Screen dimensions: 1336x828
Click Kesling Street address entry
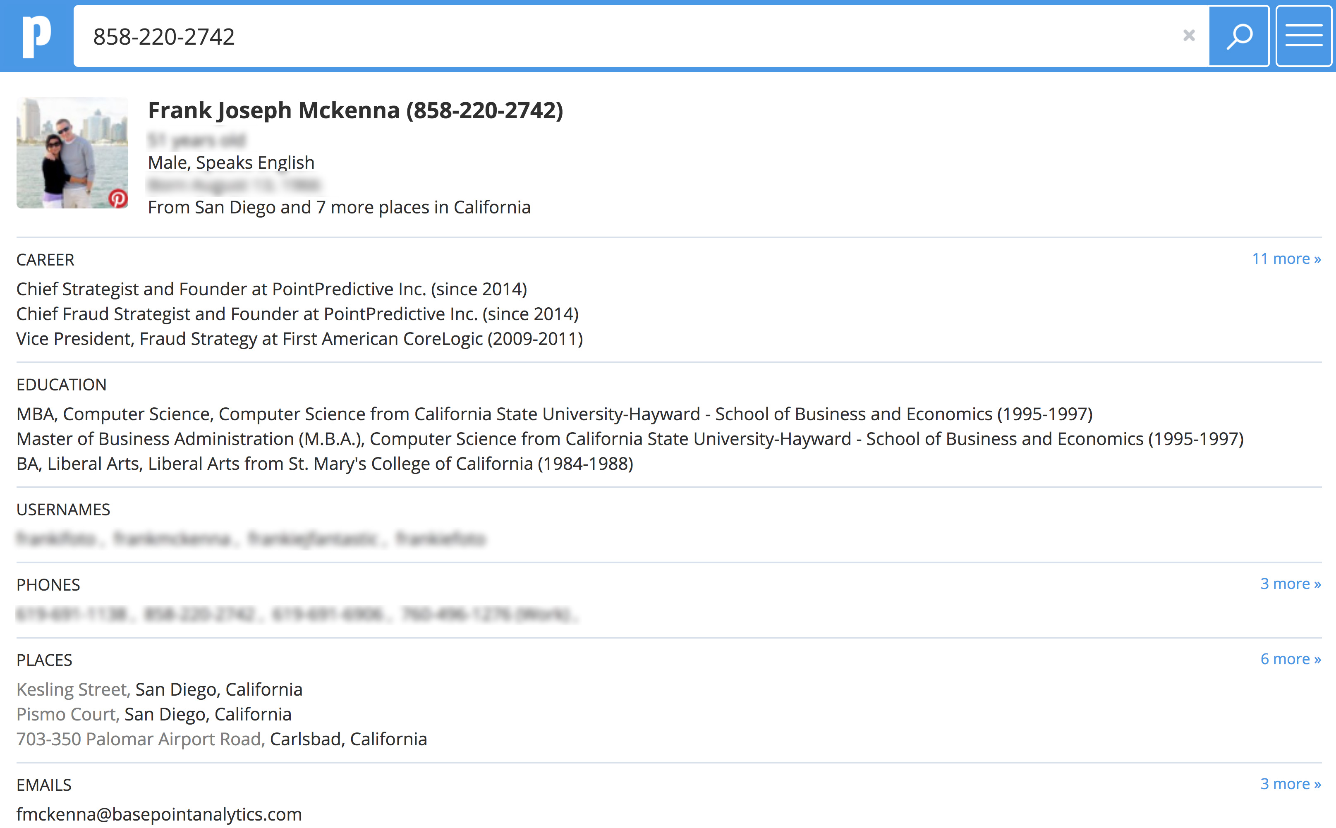pos(159,689)
